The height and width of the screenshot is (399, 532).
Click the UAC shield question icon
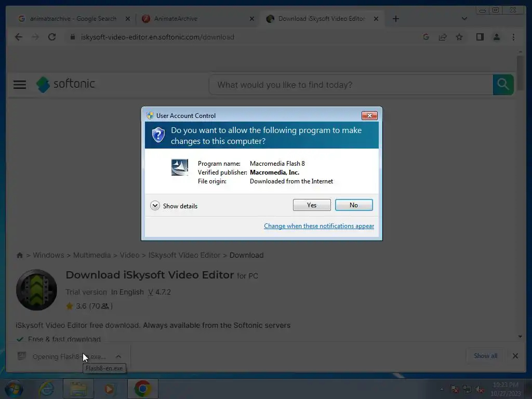158,135
